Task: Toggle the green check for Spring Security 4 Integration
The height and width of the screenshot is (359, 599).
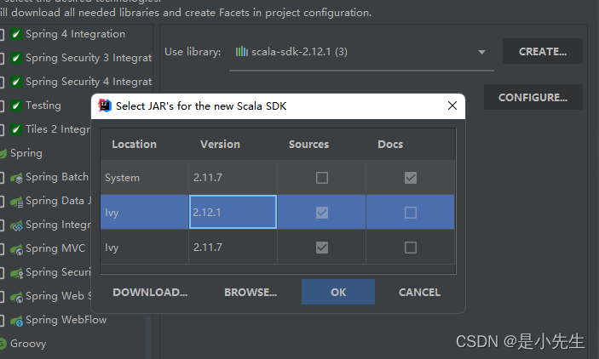Action: (x=16, y=82)
